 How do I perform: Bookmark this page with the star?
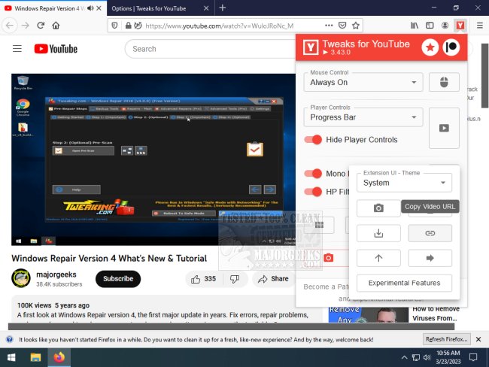(x=356, y=26)
